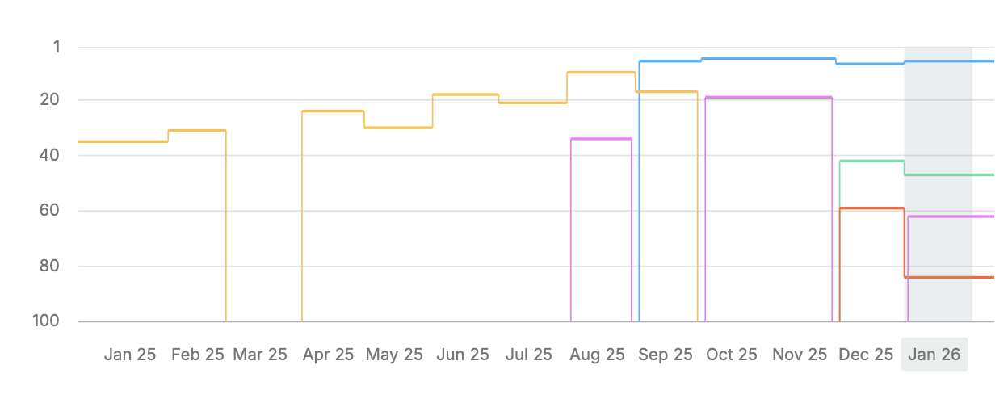The width and height of the screenshot is (1008, 399).
Task: Click the 1 label atop the y-axis
Action: [57, 47]
